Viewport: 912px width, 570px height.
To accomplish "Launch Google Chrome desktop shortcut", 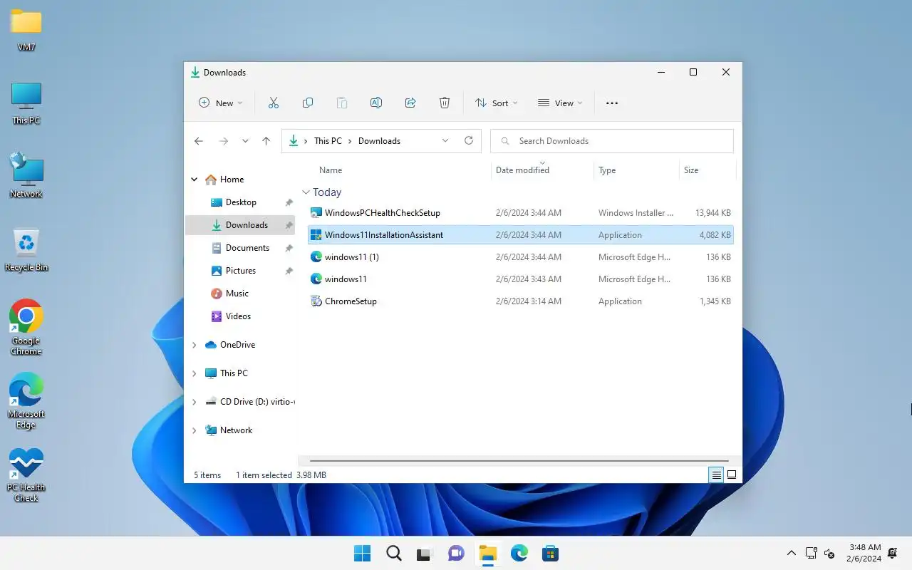I will (x=26, y=328).
